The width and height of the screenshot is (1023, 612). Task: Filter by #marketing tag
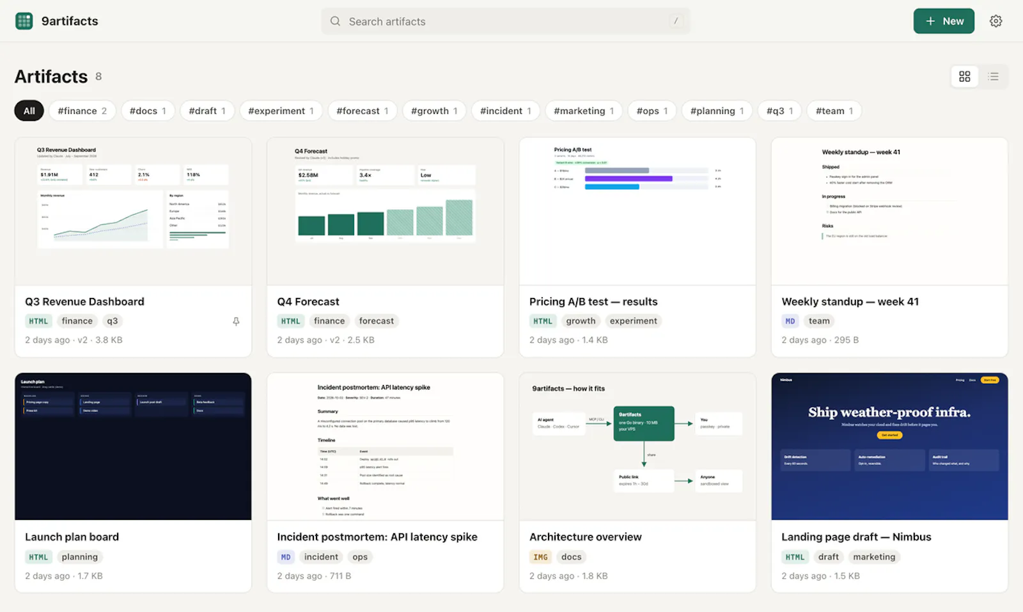pyautogui.click(x=584, y=111)
